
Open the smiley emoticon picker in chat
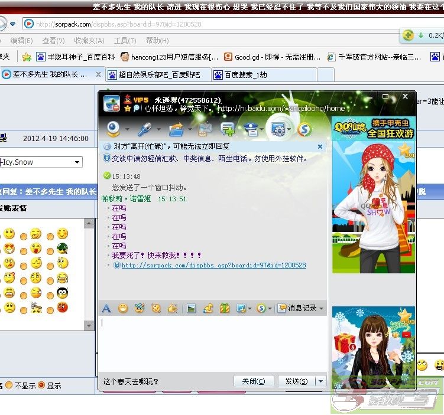click(x=123, y=308)
